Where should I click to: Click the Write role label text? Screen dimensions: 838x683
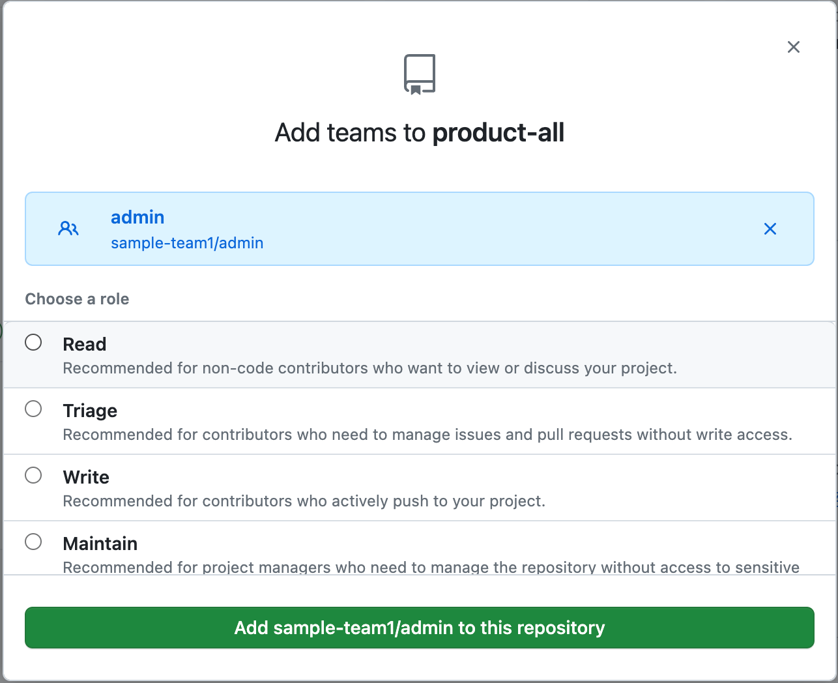(x=85, y=476)
